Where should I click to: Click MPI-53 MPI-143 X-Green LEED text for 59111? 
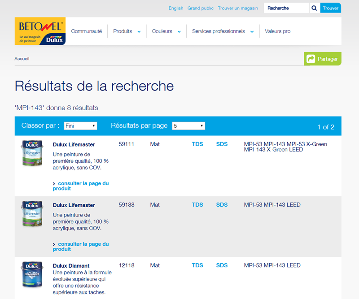point(285,147)
